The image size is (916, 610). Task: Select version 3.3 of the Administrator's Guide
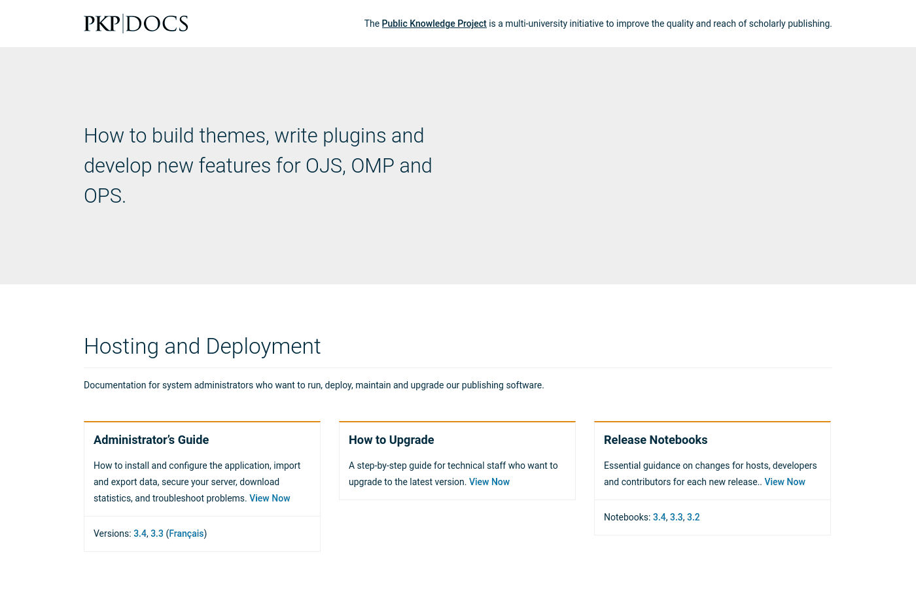tap(157, 534)
